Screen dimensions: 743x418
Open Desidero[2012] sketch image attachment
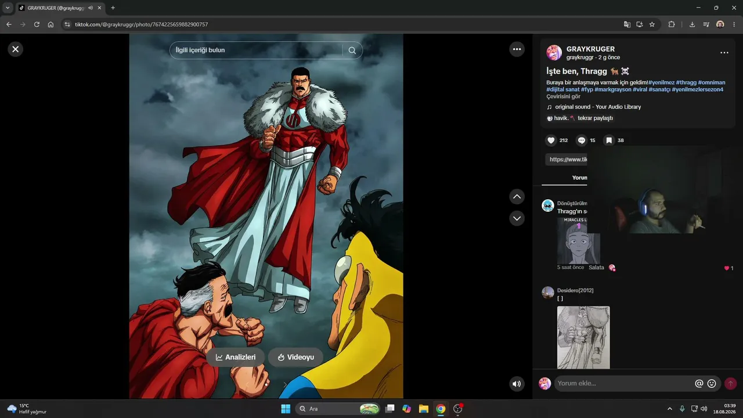tap(583, 337)
